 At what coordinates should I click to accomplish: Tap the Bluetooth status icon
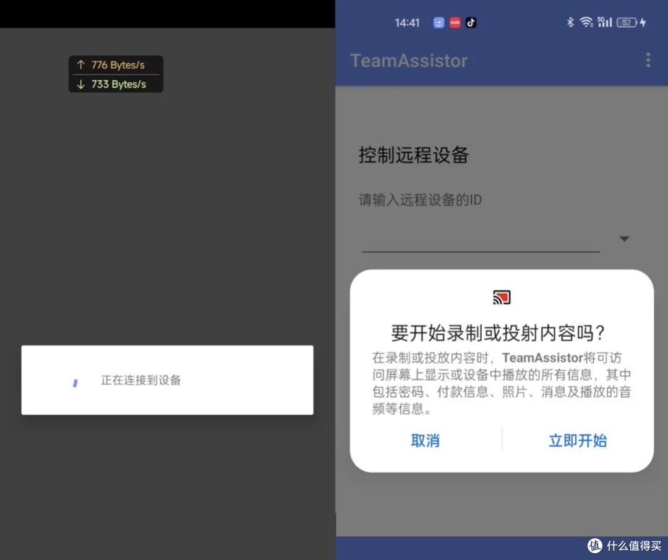(x=570, y=22)
